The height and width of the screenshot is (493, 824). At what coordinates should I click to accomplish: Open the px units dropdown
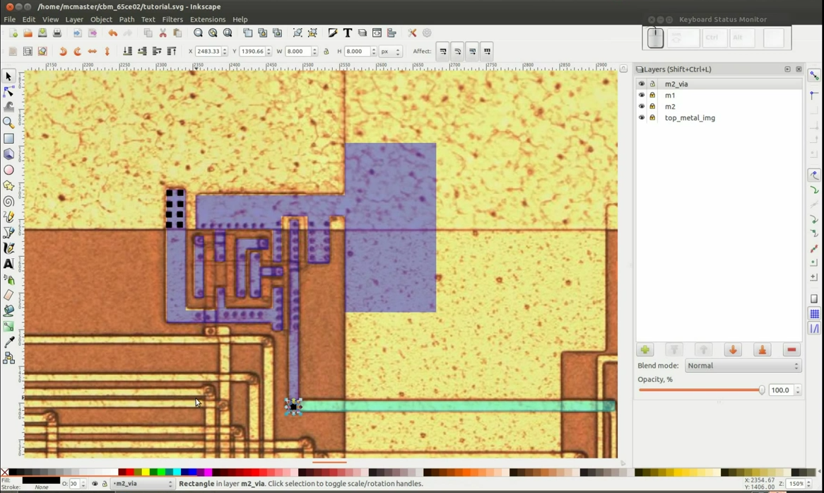tap(390, 52)
